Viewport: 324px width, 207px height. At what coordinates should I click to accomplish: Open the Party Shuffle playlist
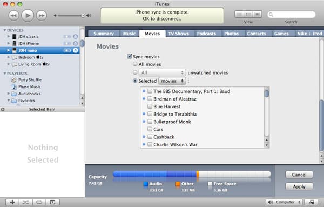(x=30, y=80)
